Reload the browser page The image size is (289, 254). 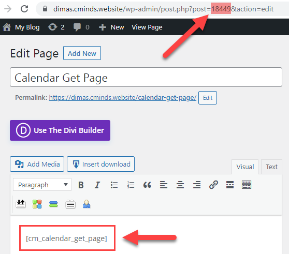[24, 9]
